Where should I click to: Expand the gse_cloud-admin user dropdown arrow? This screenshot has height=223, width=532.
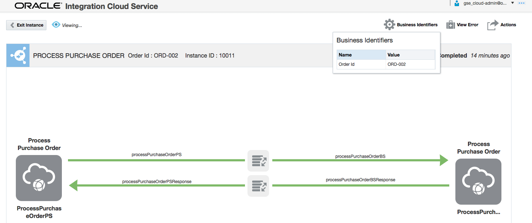point(513,3)
